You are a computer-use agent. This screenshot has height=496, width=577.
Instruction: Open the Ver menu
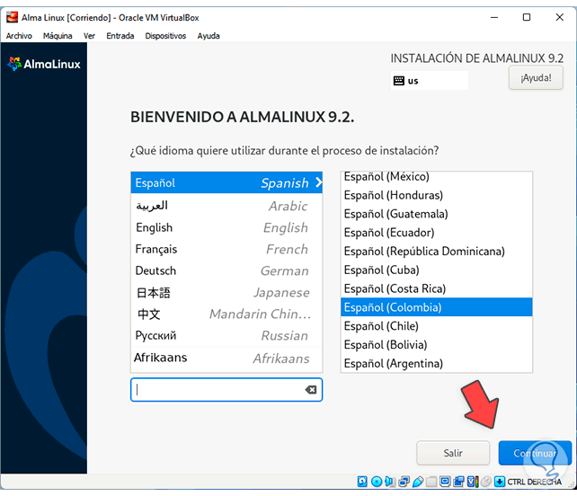[x=89, y=36]
